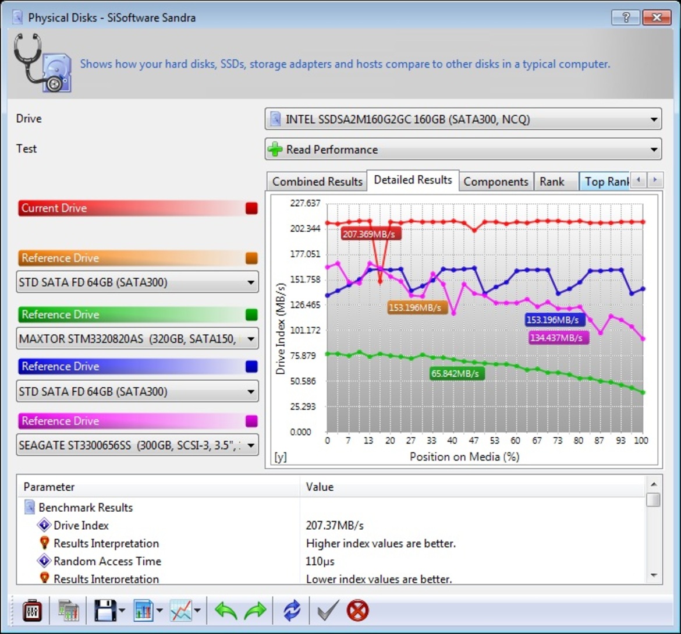681x634 pixels.
Task: Select the Random Access Time row
Action: pos(331,561)
